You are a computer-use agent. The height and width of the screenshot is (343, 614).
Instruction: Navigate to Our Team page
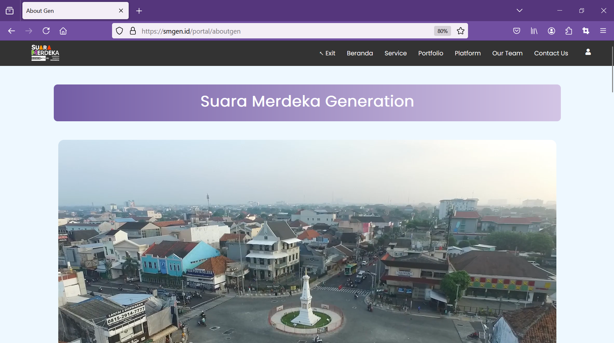[507, 53]
